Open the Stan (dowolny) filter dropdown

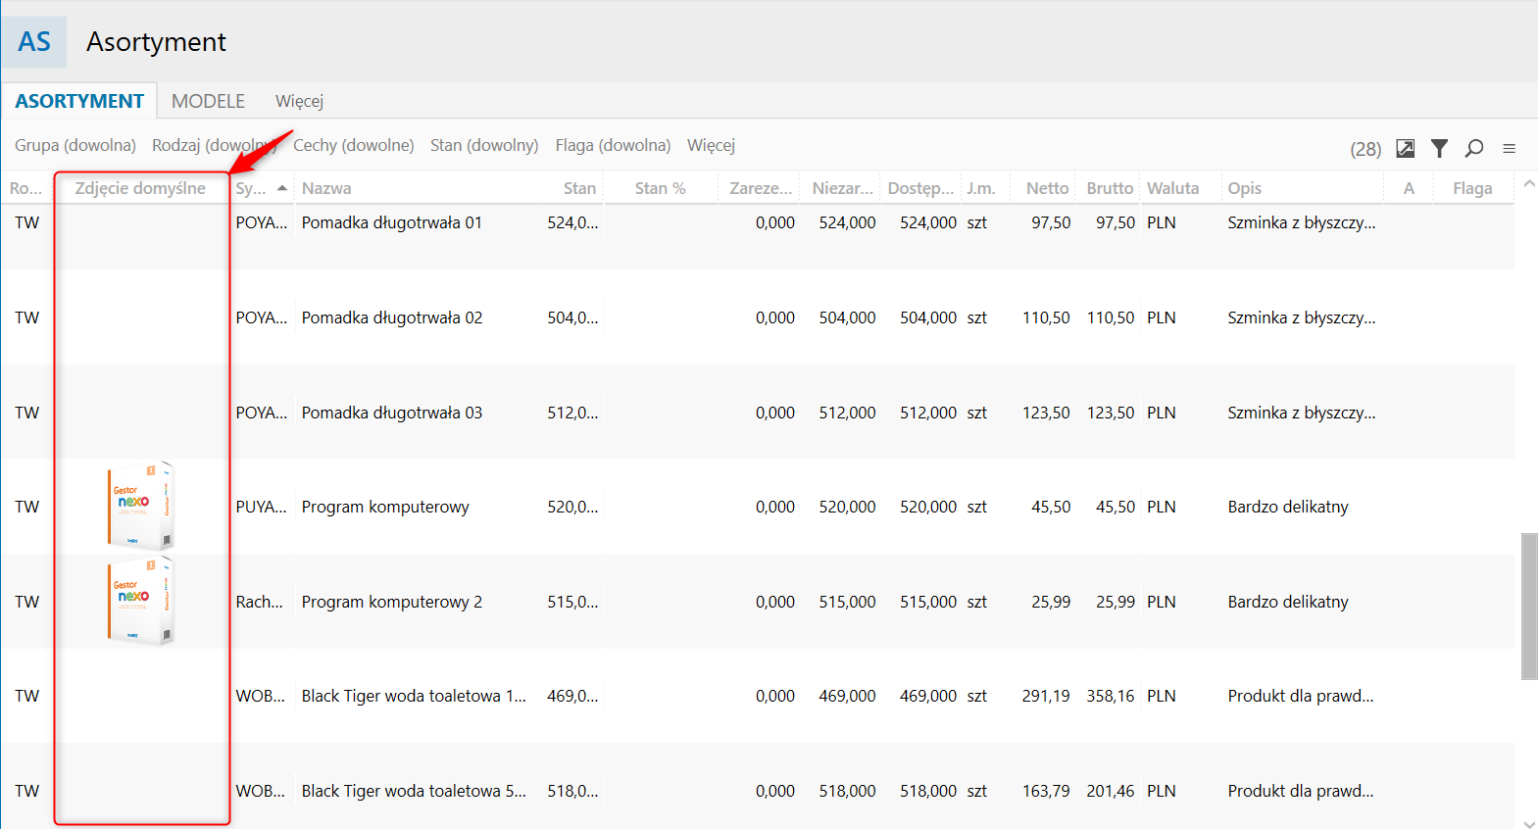tap(484, 145)
